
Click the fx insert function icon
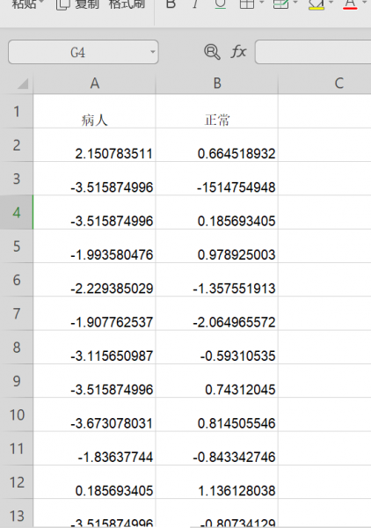pos(238,52)
